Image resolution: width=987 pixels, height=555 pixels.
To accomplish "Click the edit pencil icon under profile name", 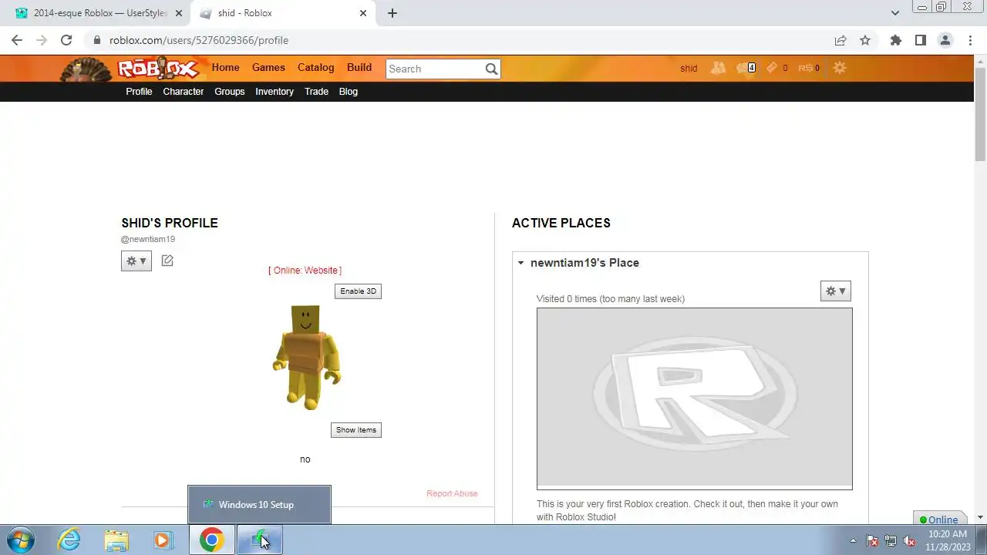I will point(167,261).
